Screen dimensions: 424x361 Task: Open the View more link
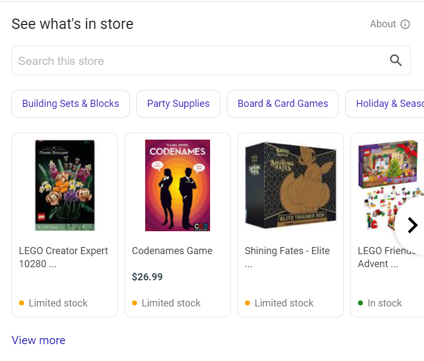point(38,340)
